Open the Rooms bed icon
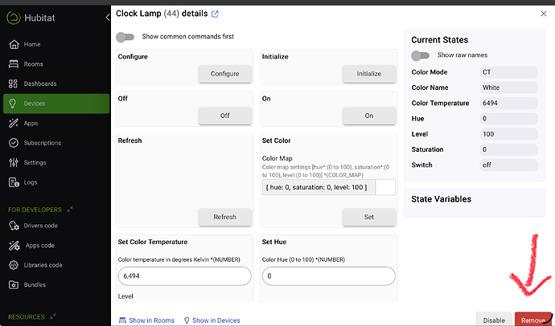 [14, 64]
